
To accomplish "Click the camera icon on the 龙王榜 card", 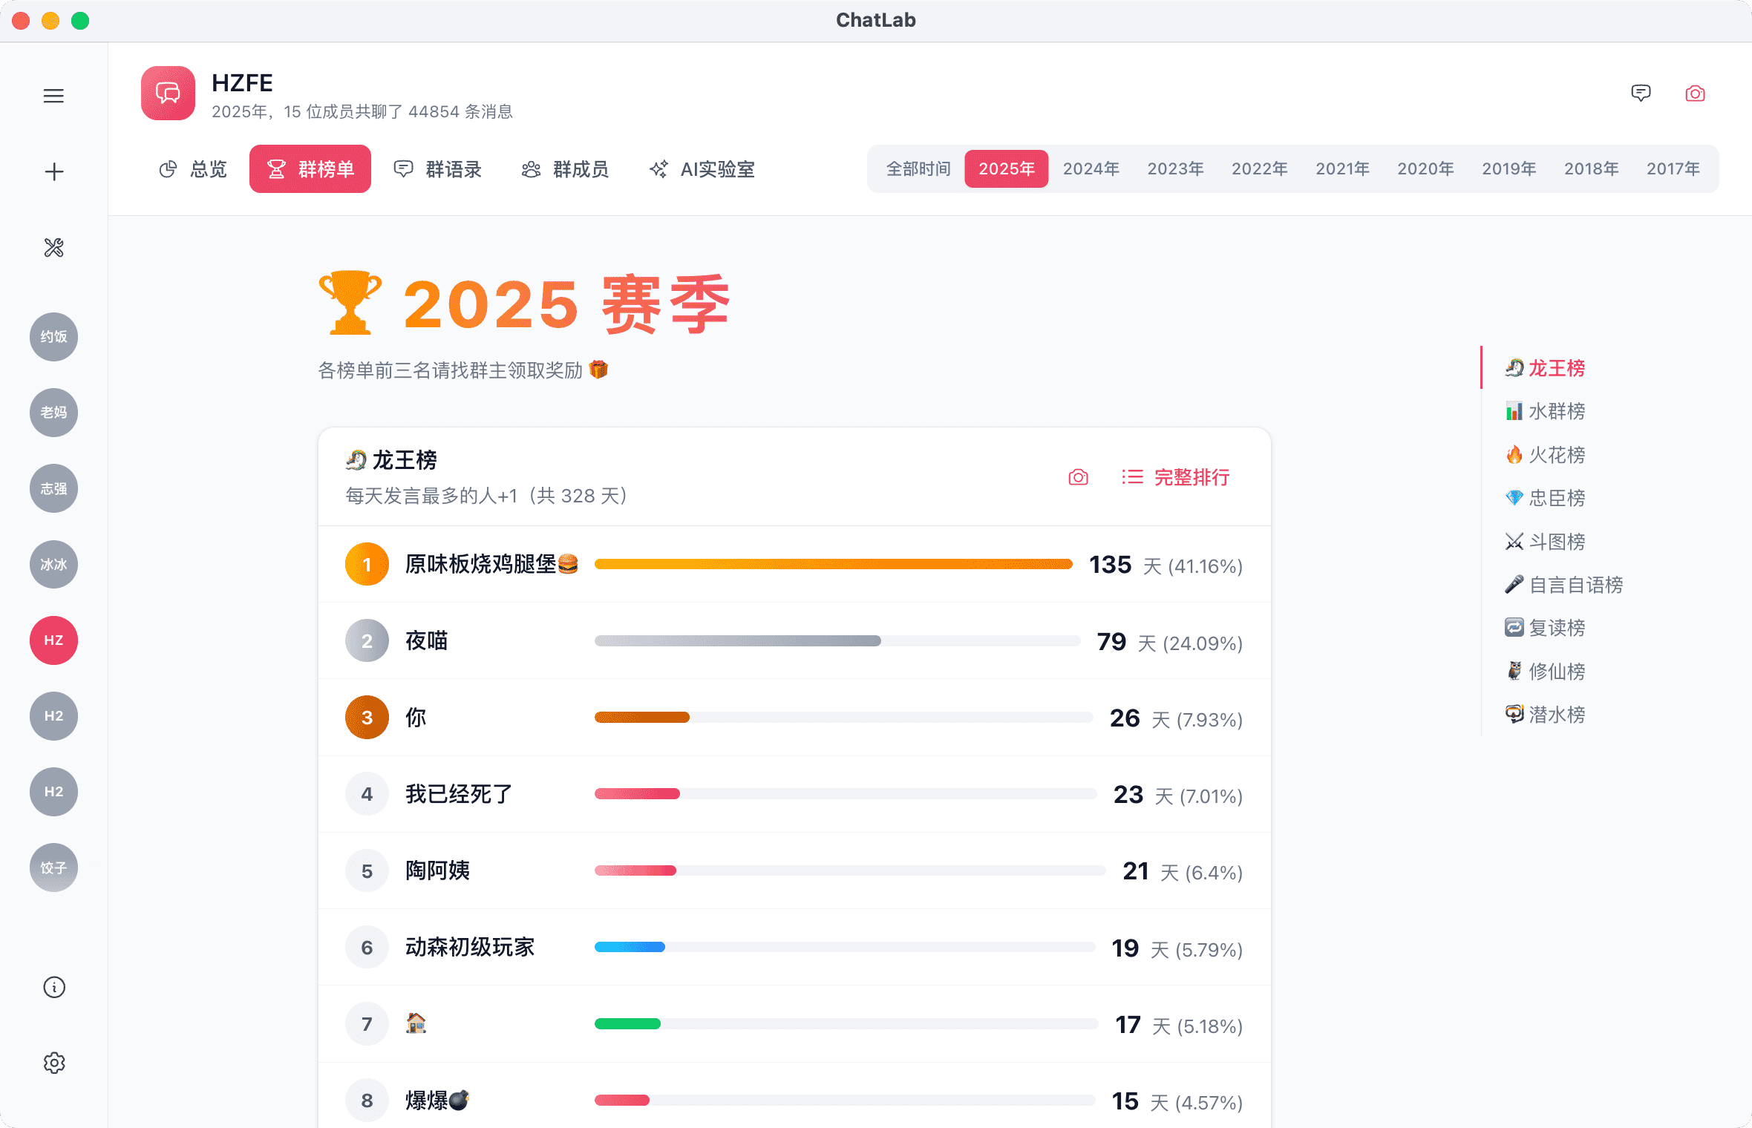I will click(1078, 477).
